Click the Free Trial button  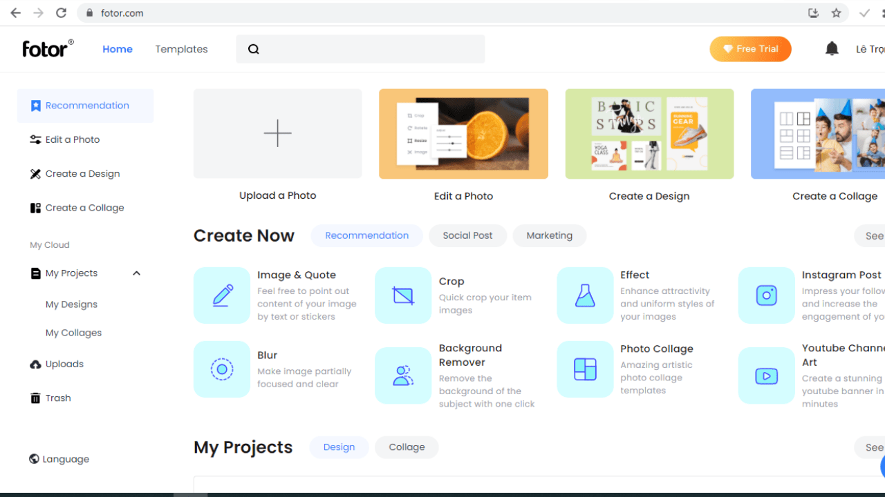coord(750,49)
